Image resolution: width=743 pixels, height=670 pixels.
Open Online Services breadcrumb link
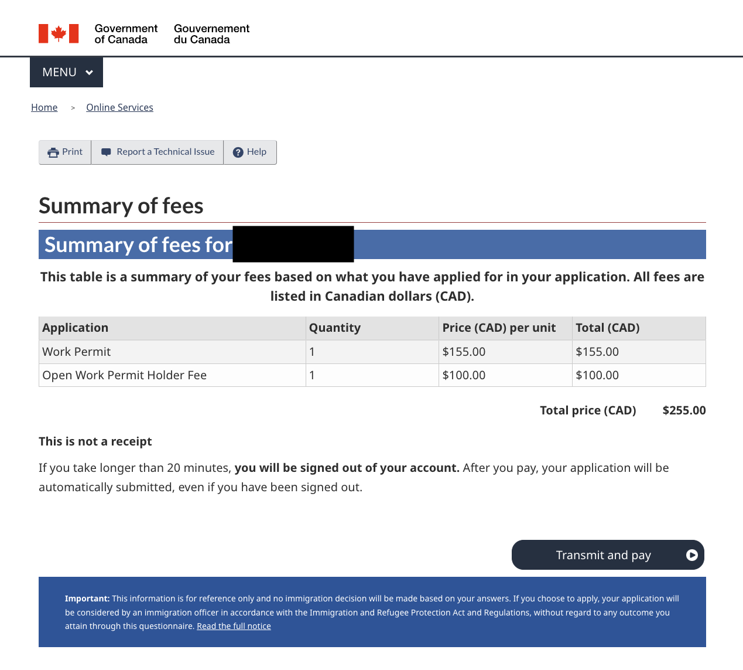pos(119,107)
